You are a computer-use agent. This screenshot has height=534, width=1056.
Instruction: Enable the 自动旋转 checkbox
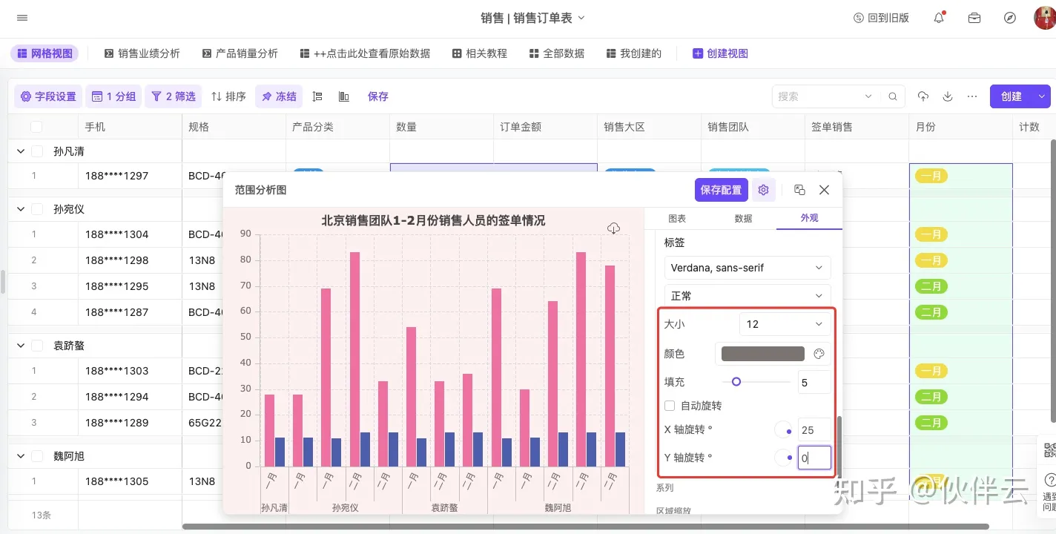tap(670, 406)
